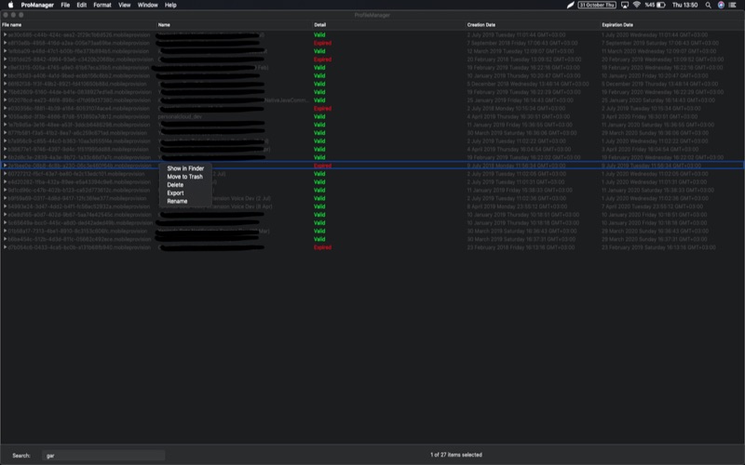Viewport: 745px width, 465px height.
Task: Select expiration date 5 December 2019 Thursday
Action: [659, 84]
